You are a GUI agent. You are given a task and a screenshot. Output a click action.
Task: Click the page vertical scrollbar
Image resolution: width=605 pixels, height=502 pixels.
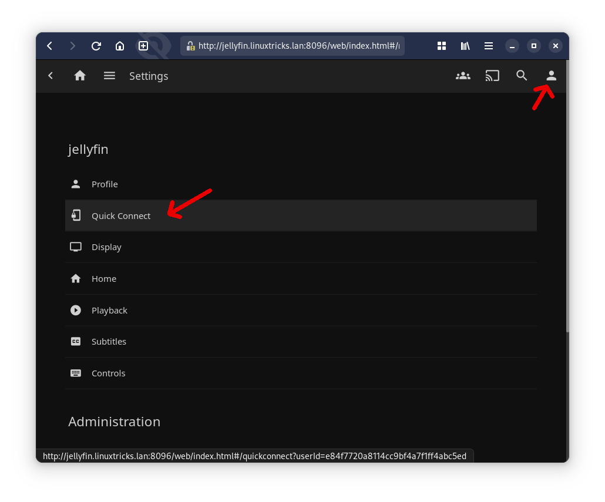(x=567, y=196)
